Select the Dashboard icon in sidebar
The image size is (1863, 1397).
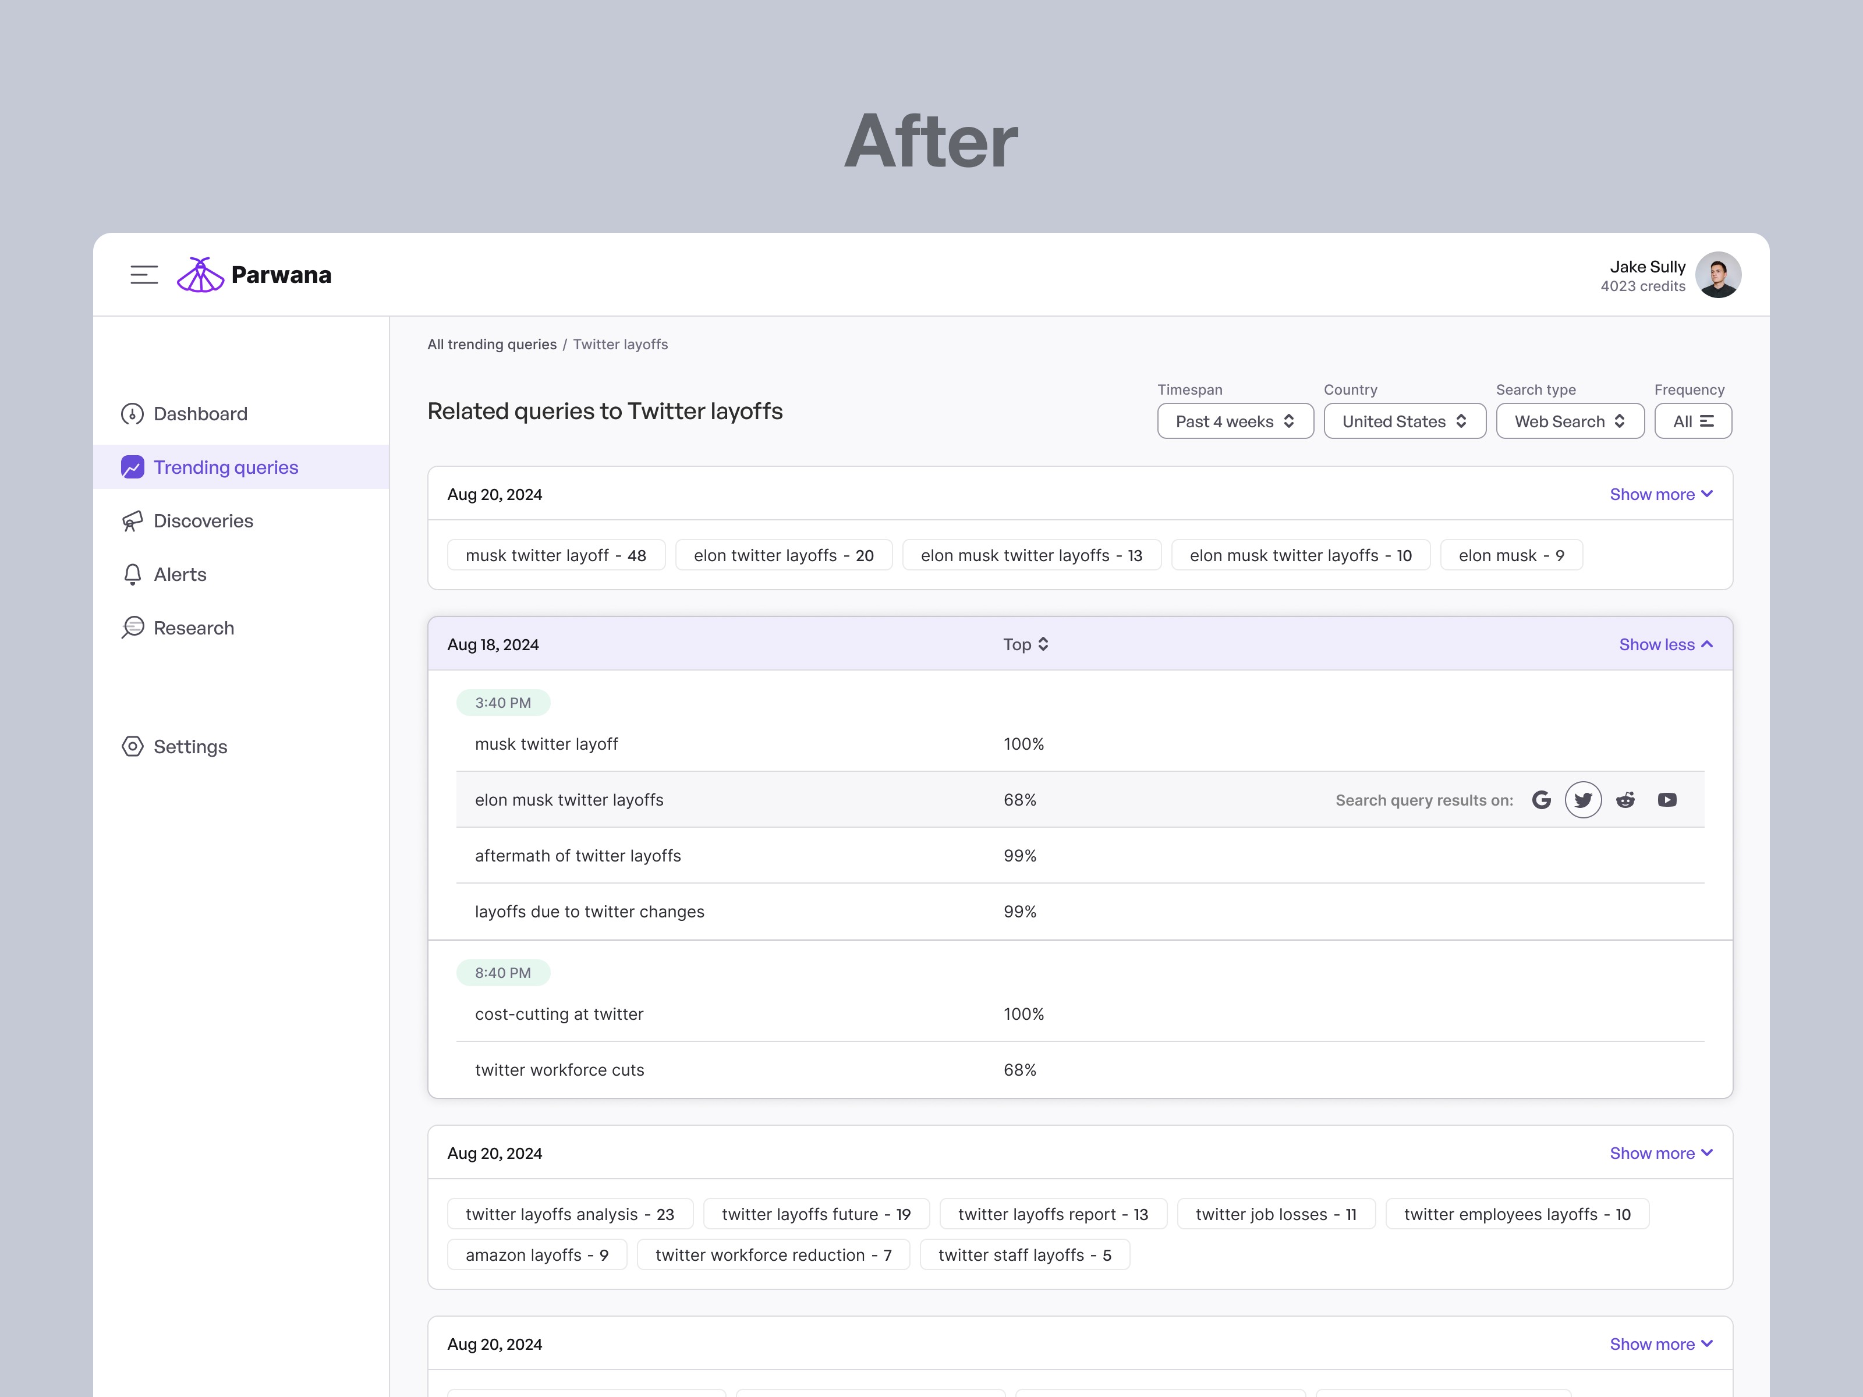coord(132,413)
